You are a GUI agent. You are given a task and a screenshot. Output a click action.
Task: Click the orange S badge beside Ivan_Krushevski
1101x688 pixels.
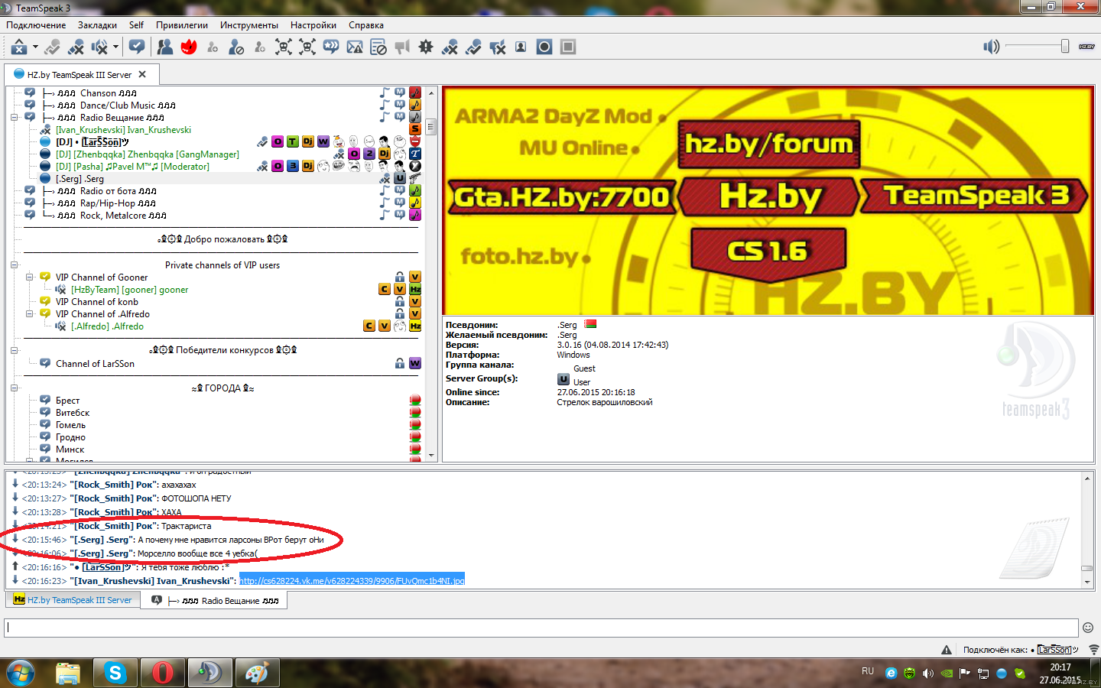(x=415, y=129)
